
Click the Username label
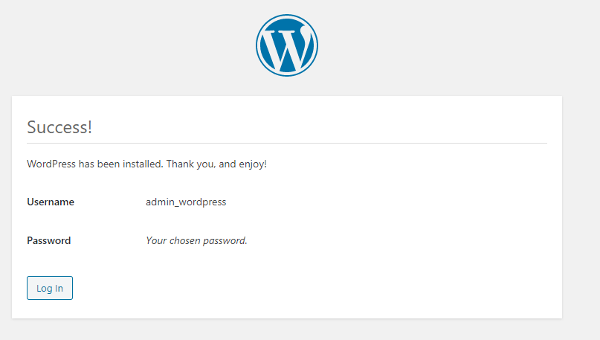pos(51,202)
